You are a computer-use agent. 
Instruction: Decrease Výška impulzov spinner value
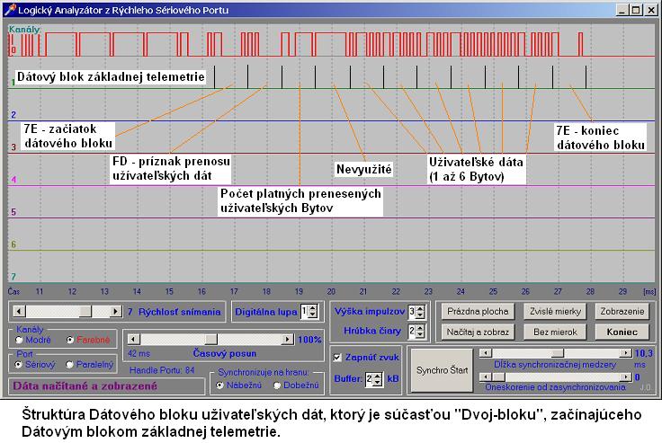coord(420,315)
